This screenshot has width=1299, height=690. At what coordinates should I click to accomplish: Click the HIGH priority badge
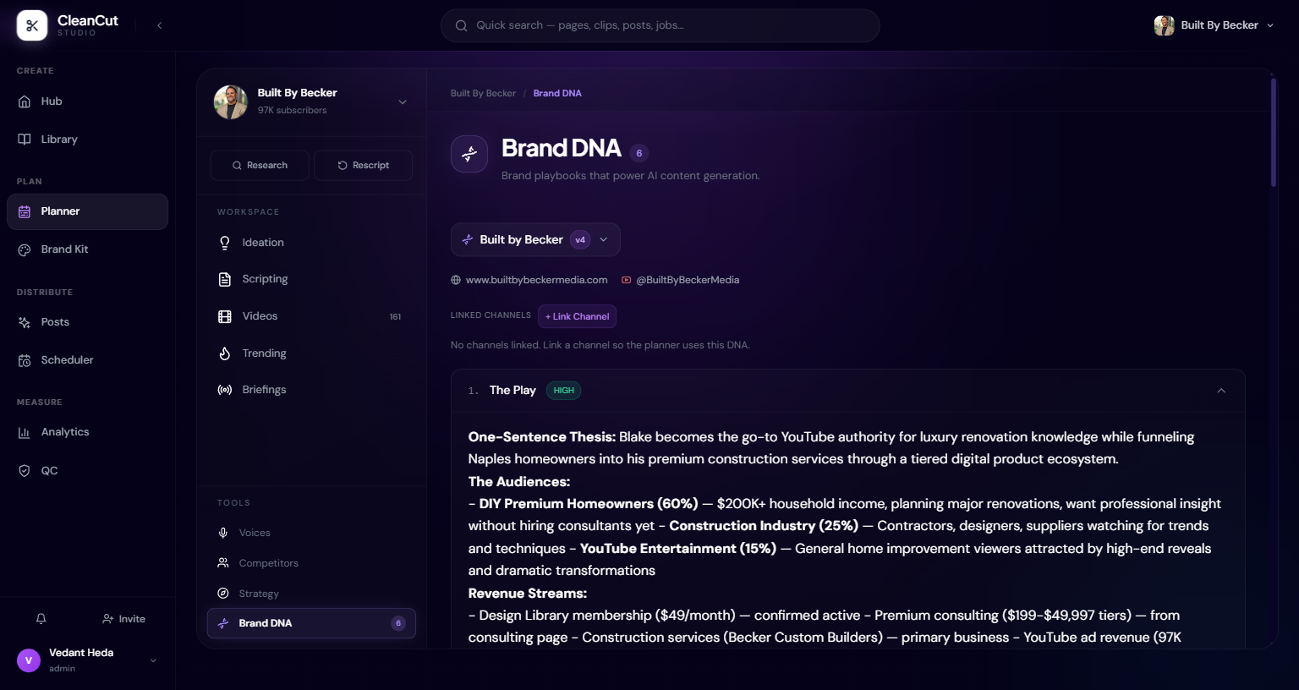(563, 391)
